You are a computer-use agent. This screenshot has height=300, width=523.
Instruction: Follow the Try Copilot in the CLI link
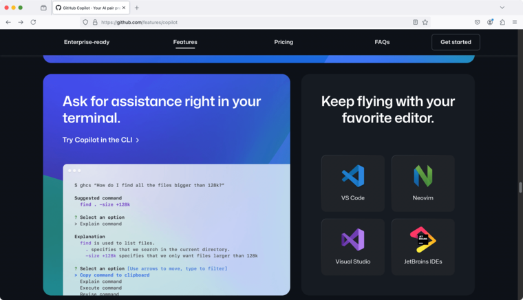point(100,140)
